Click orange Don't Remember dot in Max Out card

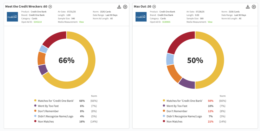pyautogui.click(x=164, y=111)
